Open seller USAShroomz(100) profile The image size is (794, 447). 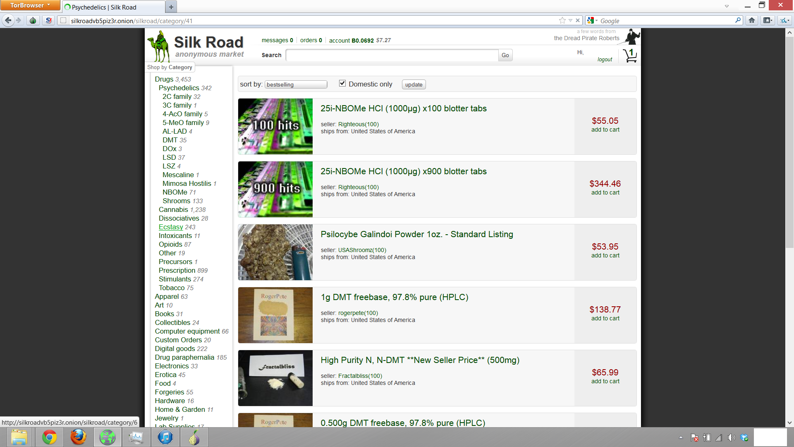click(362, 250)
